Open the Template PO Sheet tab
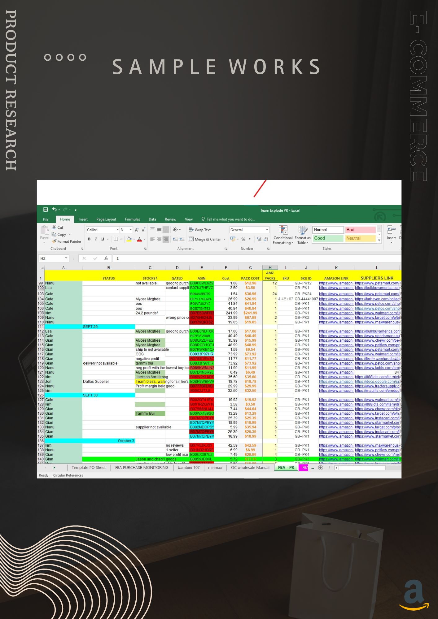 tap(89, 468)
